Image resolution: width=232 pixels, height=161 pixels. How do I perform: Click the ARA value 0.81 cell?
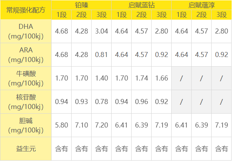(x=102, y=55)
